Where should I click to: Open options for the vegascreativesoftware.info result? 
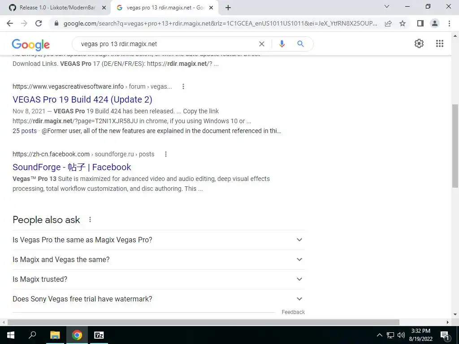(x=183, y=86)
